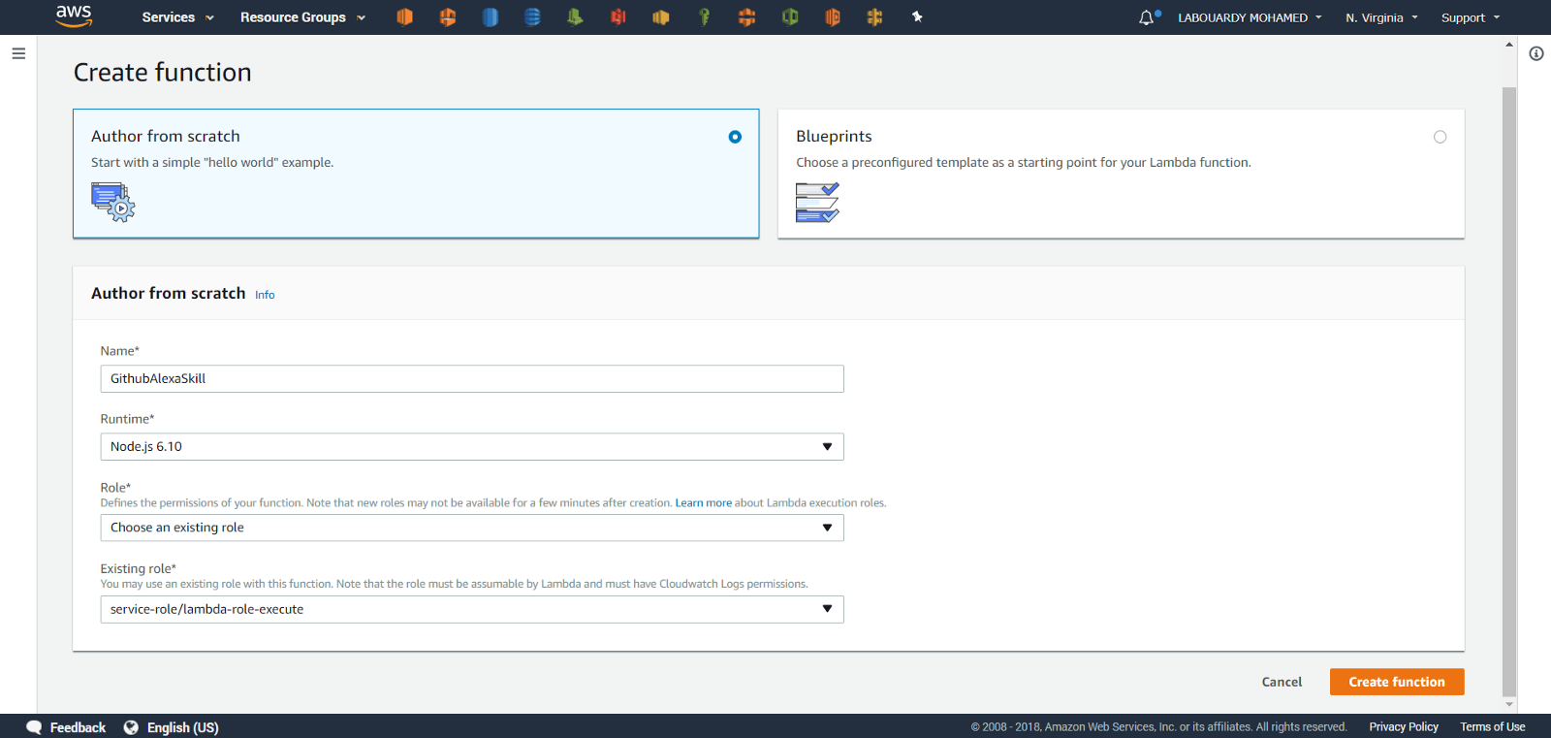The image size is (1551, 738).
Task: Expand the Services menu
Action: [177, 17]
